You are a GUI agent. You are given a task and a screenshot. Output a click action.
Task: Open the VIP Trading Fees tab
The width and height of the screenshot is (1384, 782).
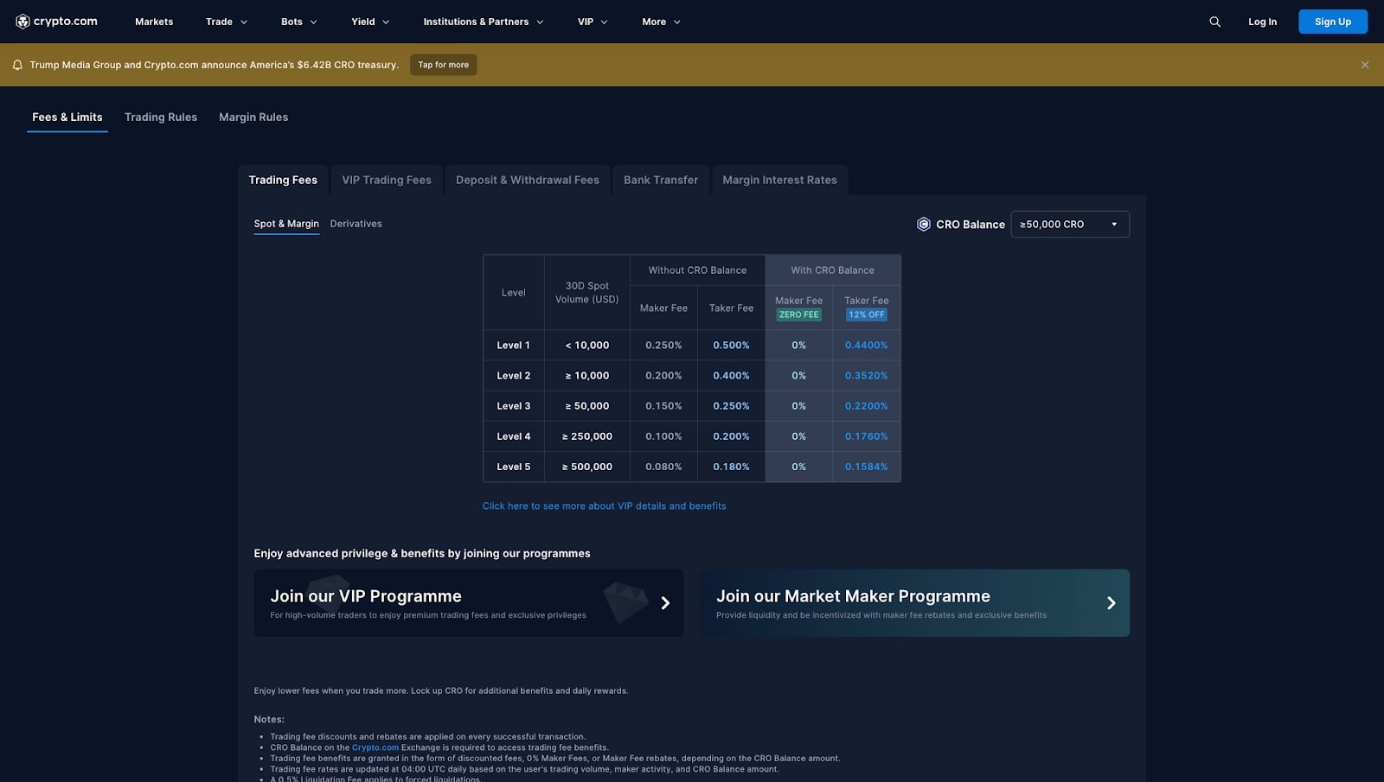tap(386, 180)
